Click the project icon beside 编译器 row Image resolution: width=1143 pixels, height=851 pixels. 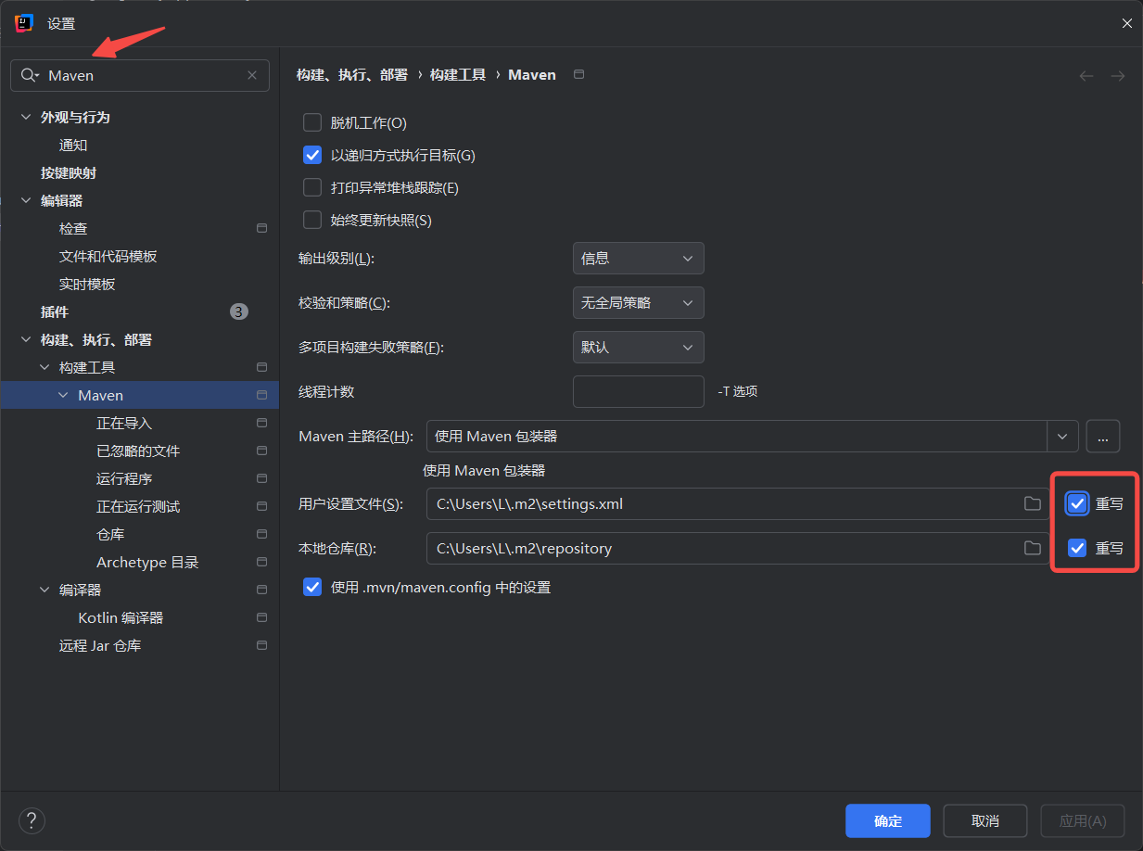[x=261, y=590]
